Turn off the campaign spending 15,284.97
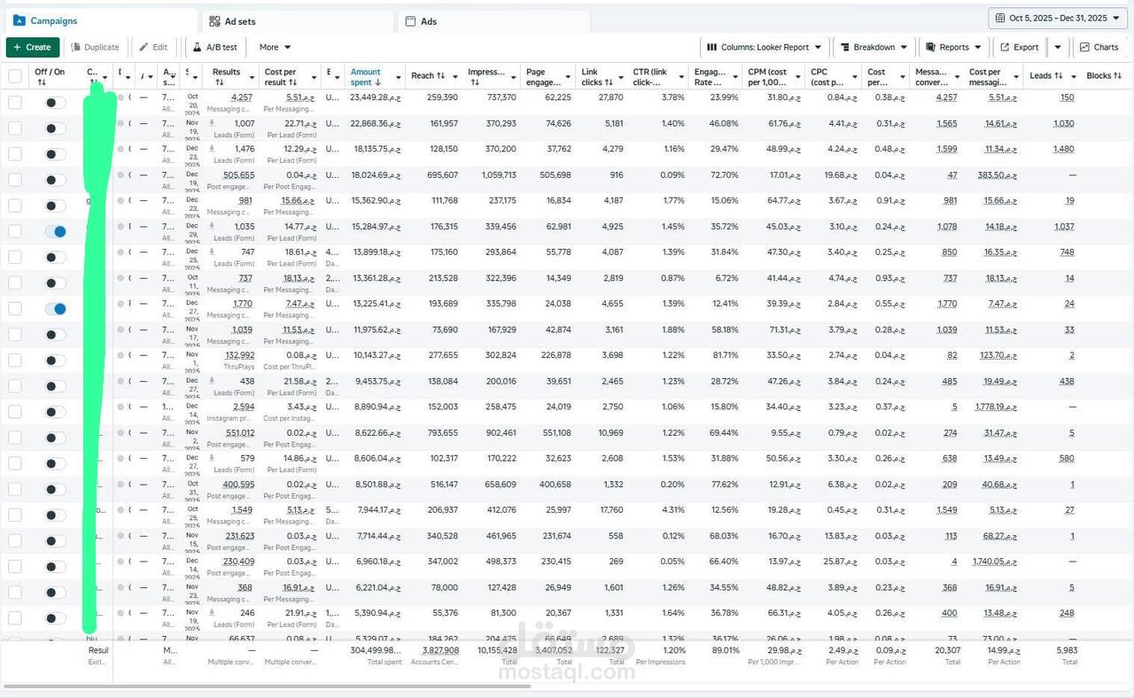1134x698 pixels. 55,231
